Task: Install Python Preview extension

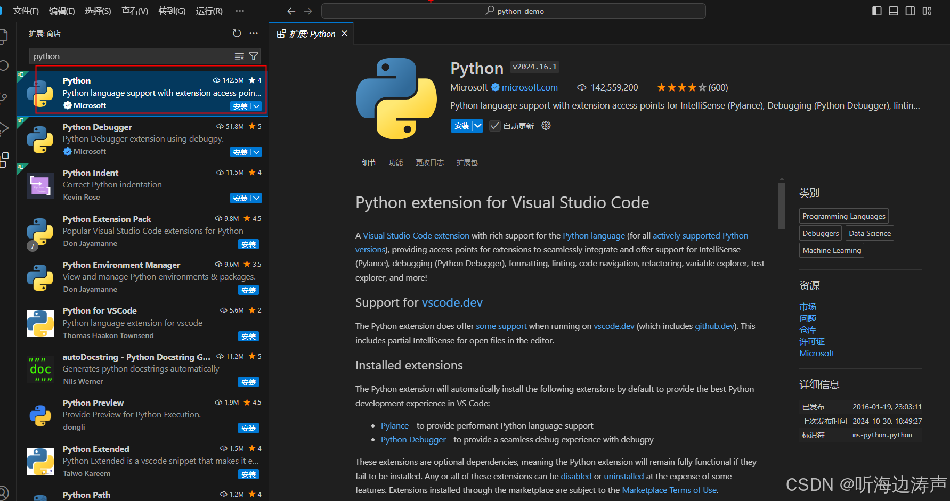Action: [248, 428]
